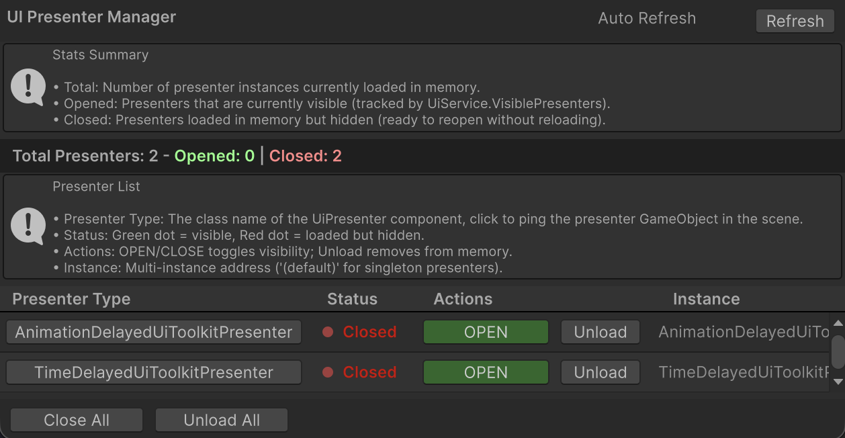Image resolution: width=845 pixels, height=438 pixels.
Task: Ping the TimeDelayedUiToolkitPresenter GameObject
Action: (x=154, y=372)
